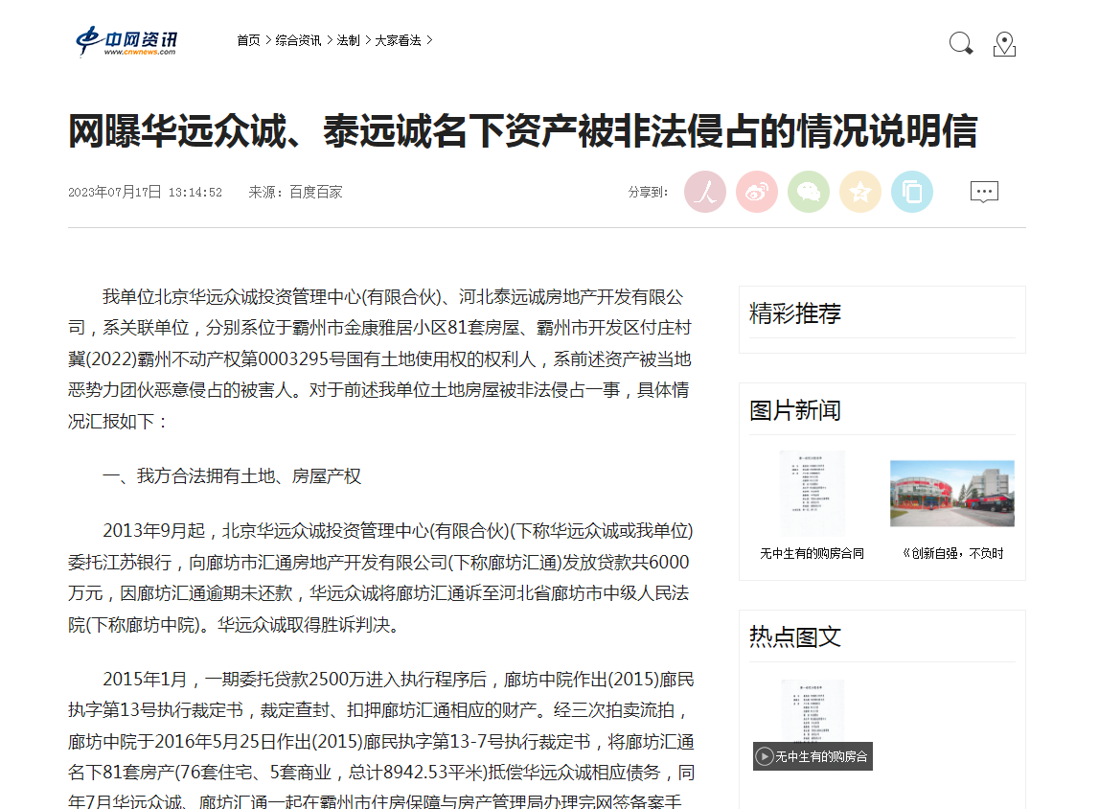Click paragraph starting 2013年9月起
Viewport: 1099px width, 809px height.
[381, 578]
